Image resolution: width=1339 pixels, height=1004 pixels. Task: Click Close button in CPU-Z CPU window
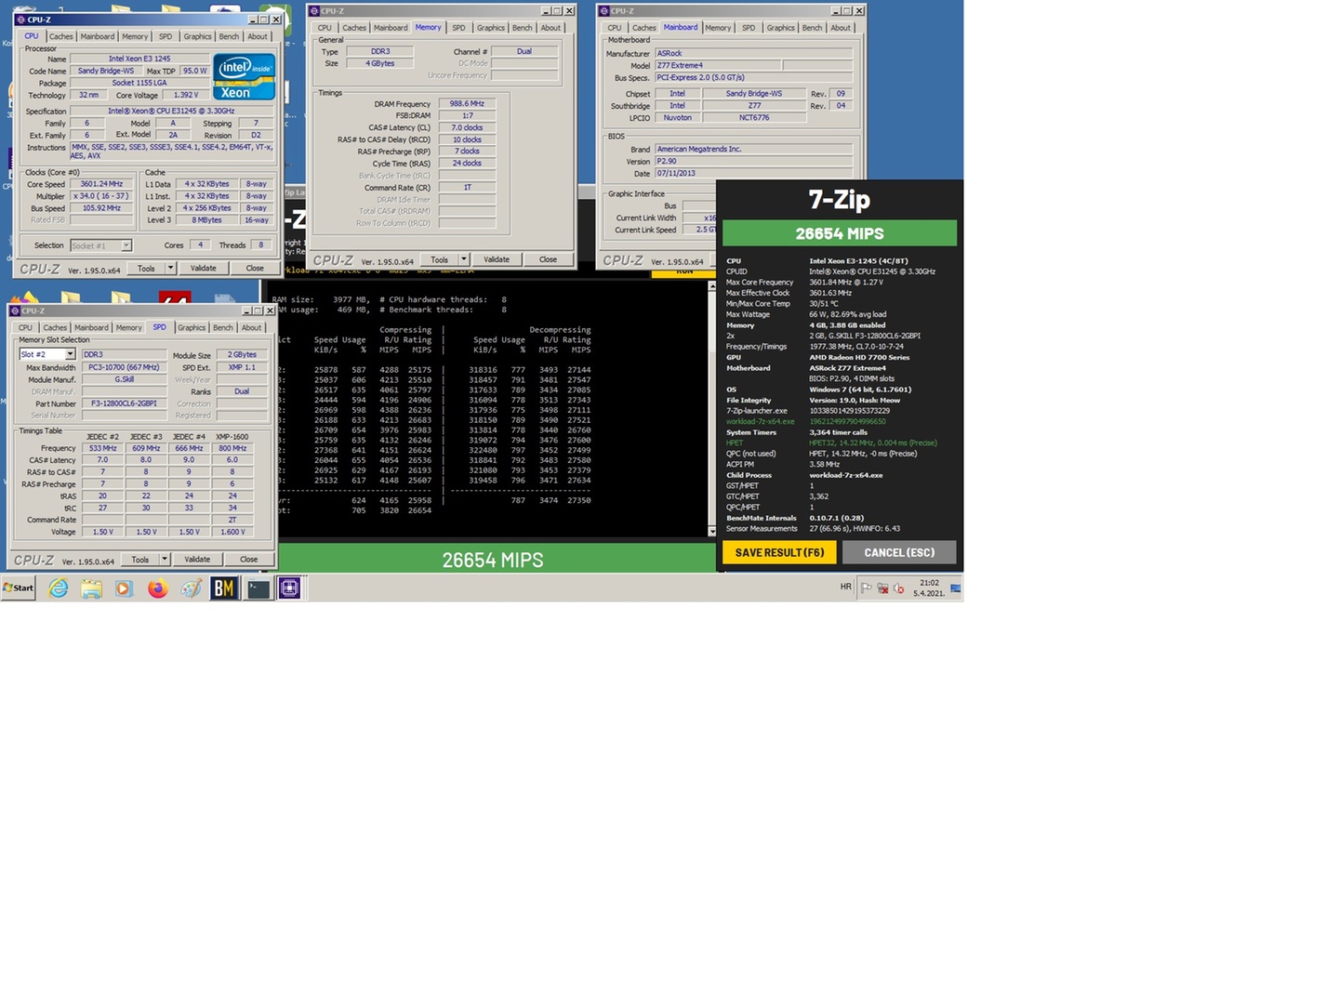coord(255,268)
